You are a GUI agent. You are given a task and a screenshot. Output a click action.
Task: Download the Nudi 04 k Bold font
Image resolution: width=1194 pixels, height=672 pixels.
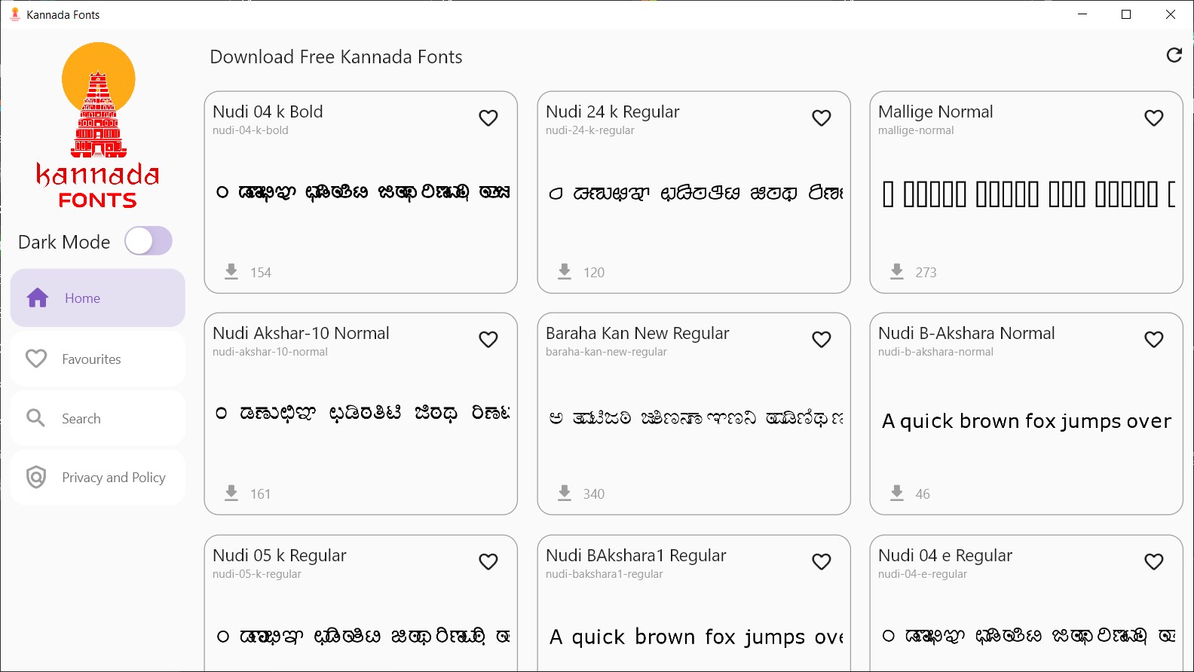tap(231, 271)
